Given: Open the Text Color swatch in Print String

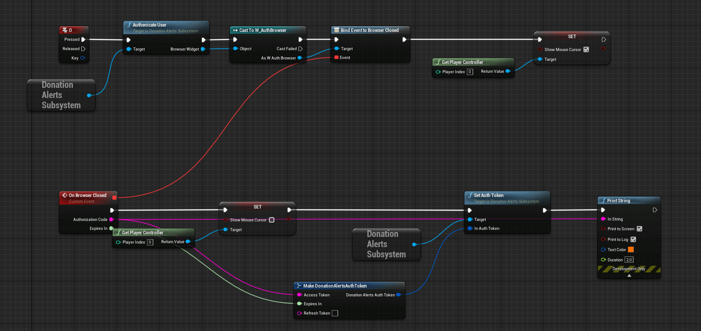Looking at the screenshot, I should [631, 250].
